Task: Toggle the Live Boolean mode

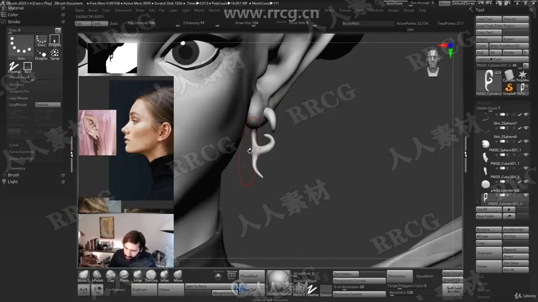Action: pos(115,289)
